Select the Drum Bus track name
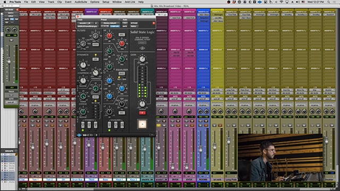 click(x=78, y=179)
